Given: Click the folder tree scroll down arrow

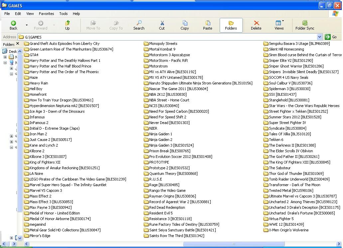Looking at the screenshot, I should coord(20,238).
